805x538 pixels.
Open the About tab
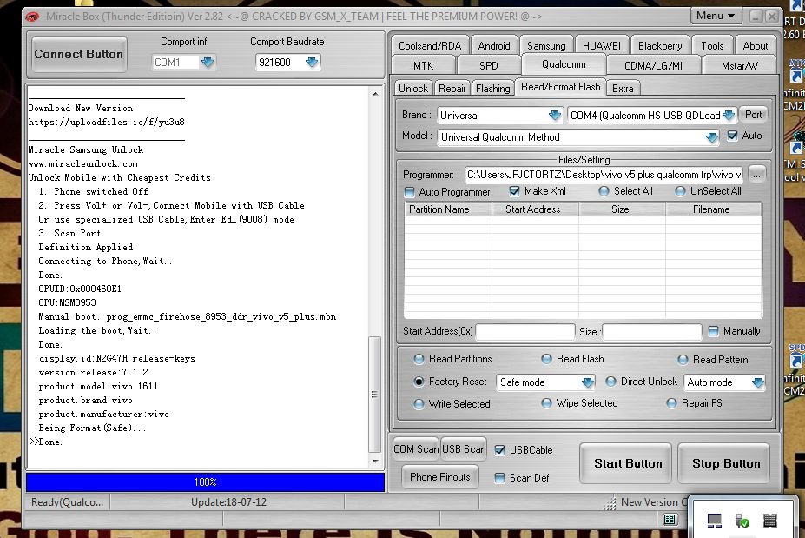[x=756, y=46]
